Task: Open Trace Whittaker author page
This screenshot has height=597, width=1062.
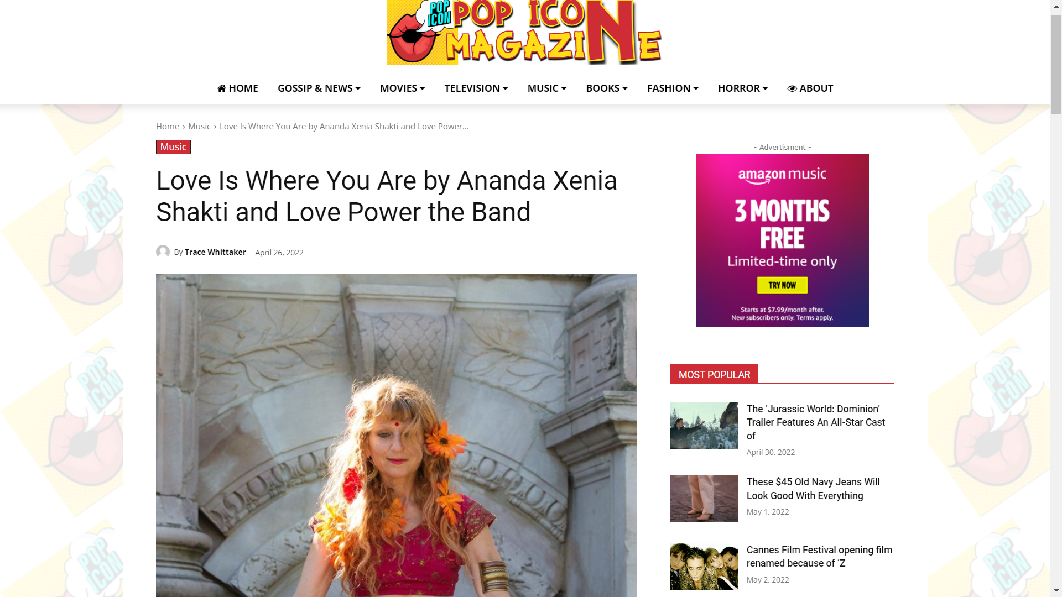Action: pos(215,252)
